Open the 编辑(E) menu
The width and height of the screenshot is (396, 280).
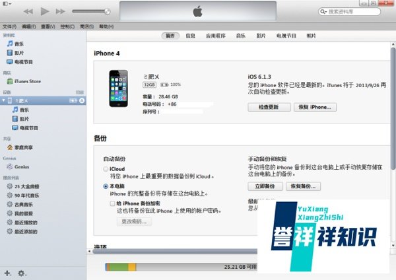coord(28,26)
